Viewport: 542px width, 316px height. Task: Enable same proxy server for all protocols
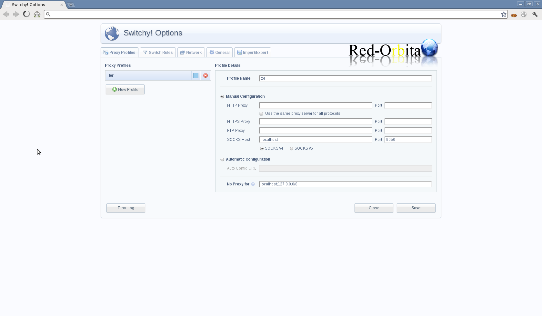click(x=261, y=114)
